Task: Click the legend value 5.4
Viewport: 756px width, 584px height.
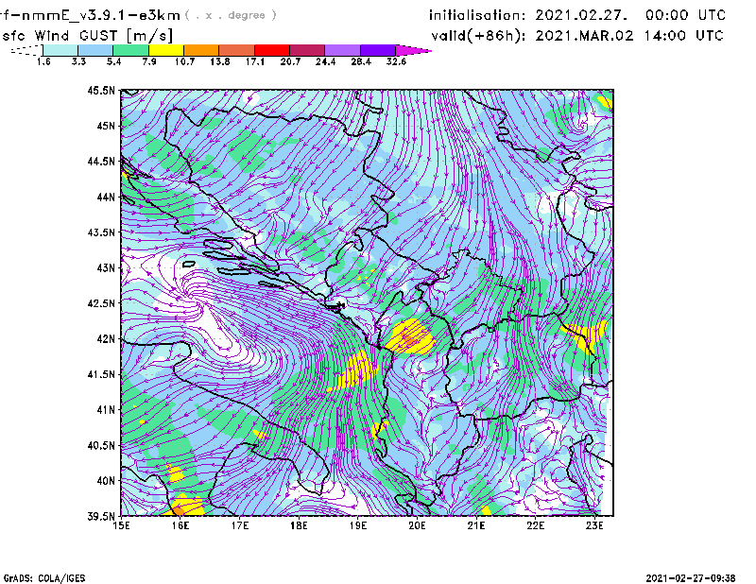Action: point(114,61)
